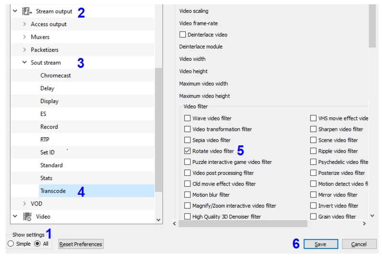382x258 pixels.
Task: Click the filter list horizontal scrollbar right arrow
Action: pyautogui.click(x=364, y=223)
